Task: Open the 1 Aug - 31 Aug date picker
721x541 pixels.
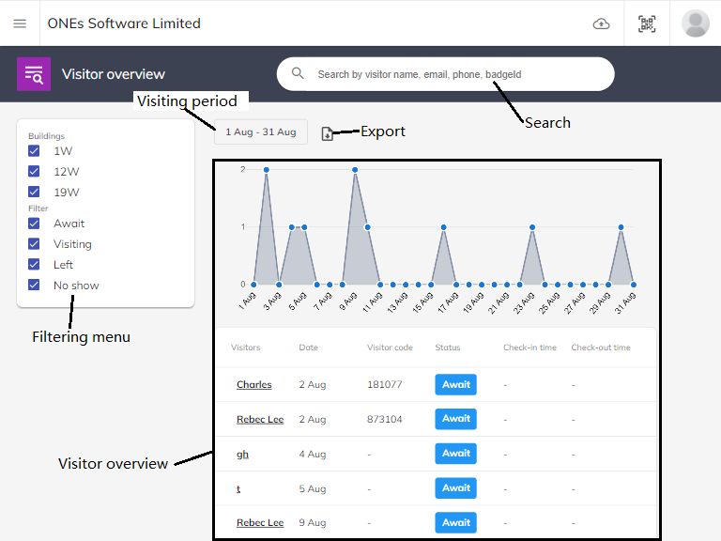Action: pyautogui.click(x=260, y=132)
